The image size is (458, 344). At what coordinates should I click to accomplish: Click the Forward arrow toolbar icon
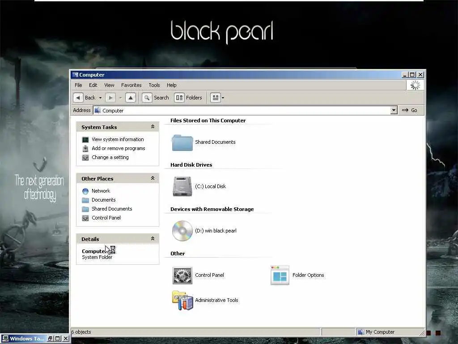110,98
